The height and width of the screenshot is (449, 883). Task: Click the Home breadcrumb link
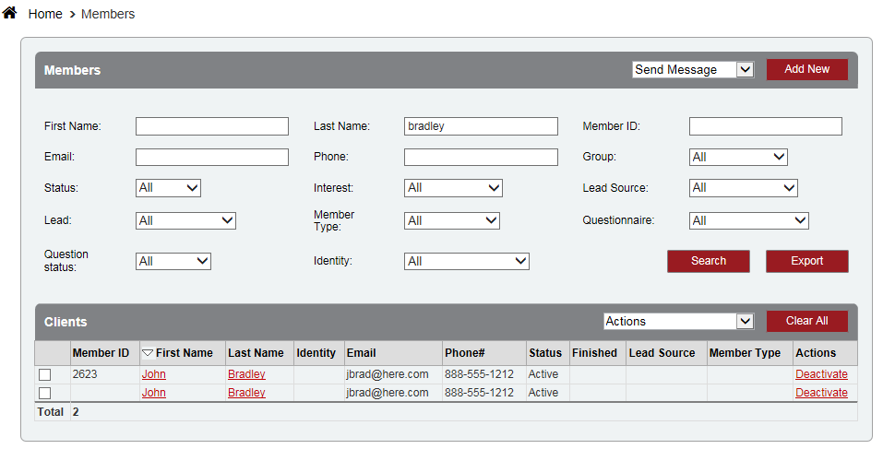(x=45, y=15)
